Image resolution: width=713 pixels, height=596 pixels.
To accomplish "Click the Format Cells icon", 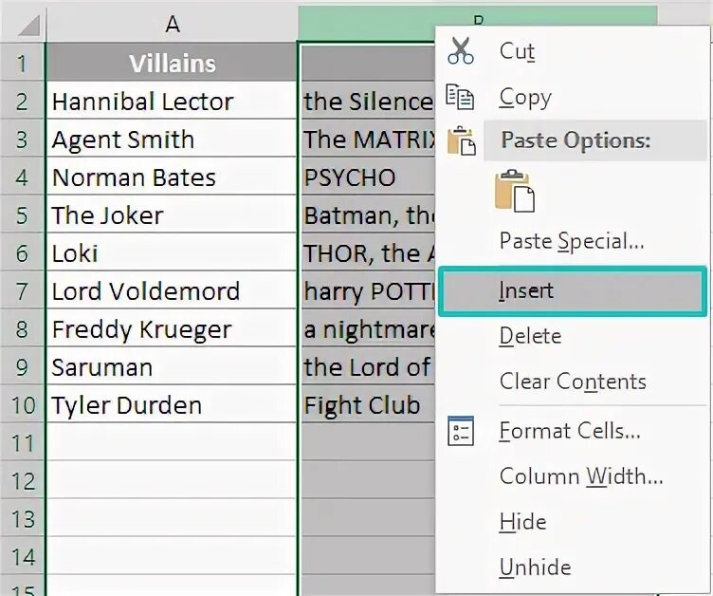I will tap(461, 431).
